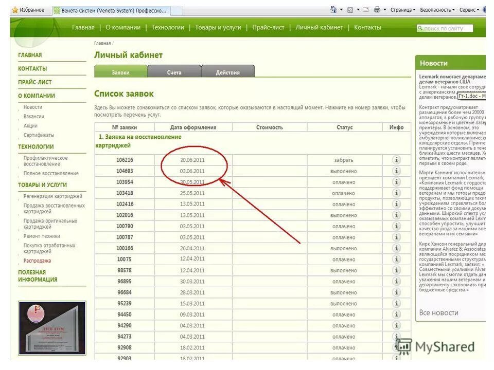Click the забрать status cell
Image resolution: width=494 pixels, height=370 pixels.
click(344, 160)
